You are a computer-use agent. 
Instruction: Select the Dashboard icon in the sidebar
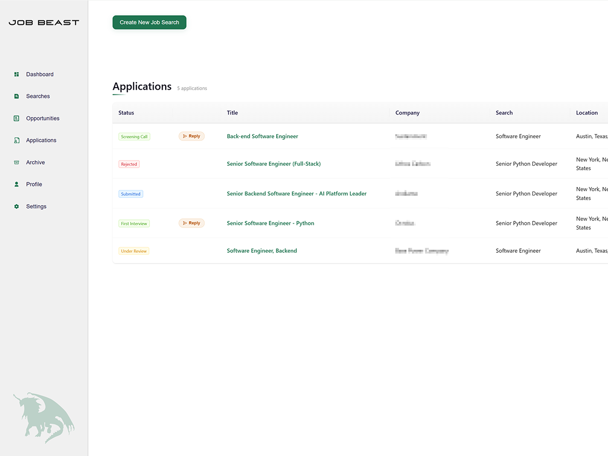click(17, 74)
